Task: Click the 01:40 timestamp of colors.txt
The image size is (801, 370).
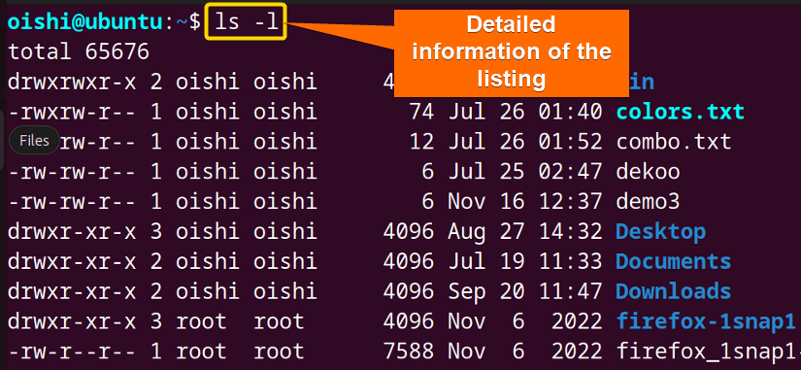Action: click(x=570, y=112)
